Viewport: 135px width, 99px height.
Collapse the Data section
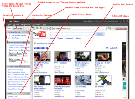(28, 93)
